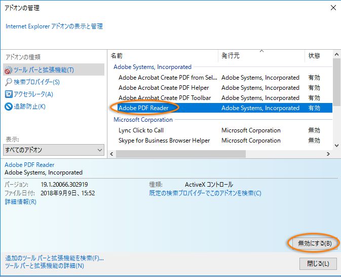Select 検索プロバイダー(S) category
The image size is (341, 277).
pyautogui.click(x=36, y=82)
